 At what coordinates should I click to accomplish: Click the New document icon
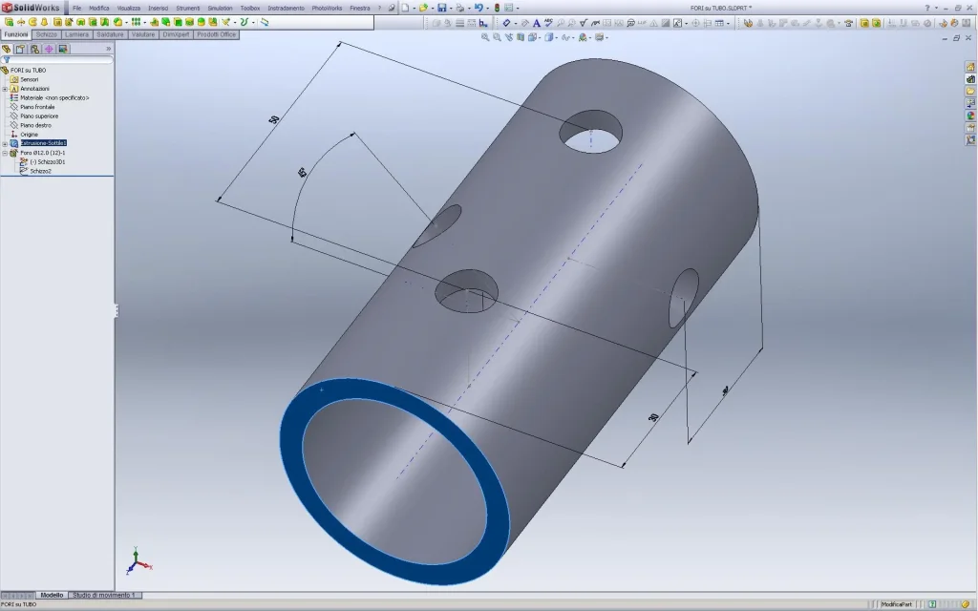[405, 8]
